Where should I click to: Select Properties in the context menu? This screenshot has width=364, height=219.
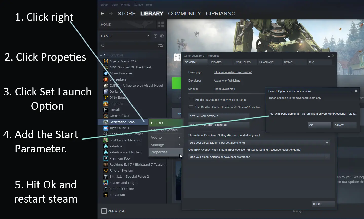pos(166,152)
